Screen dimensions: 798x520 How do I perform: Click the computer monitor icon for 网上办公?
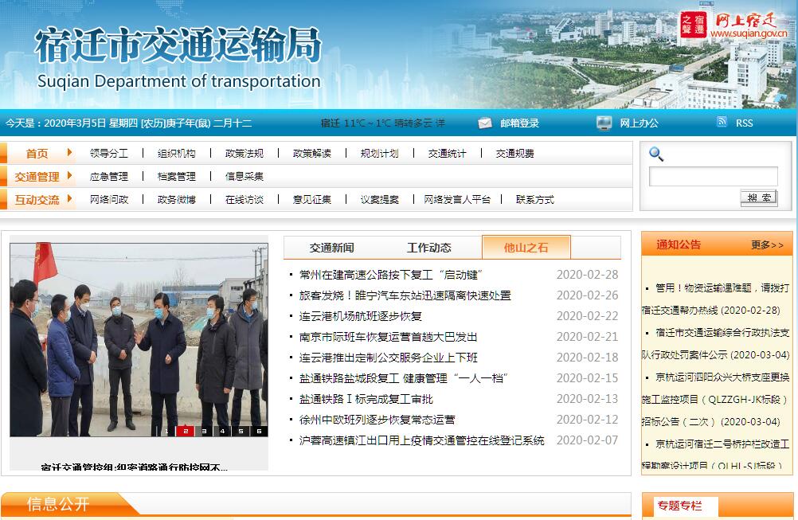point(604,123)
